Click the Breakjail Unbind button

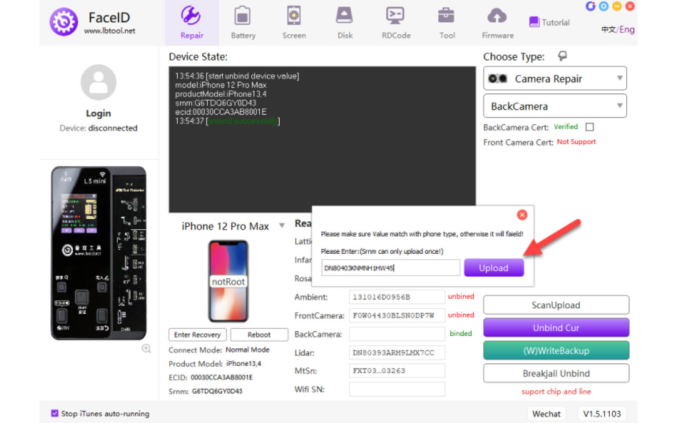[x=556, y=374]
